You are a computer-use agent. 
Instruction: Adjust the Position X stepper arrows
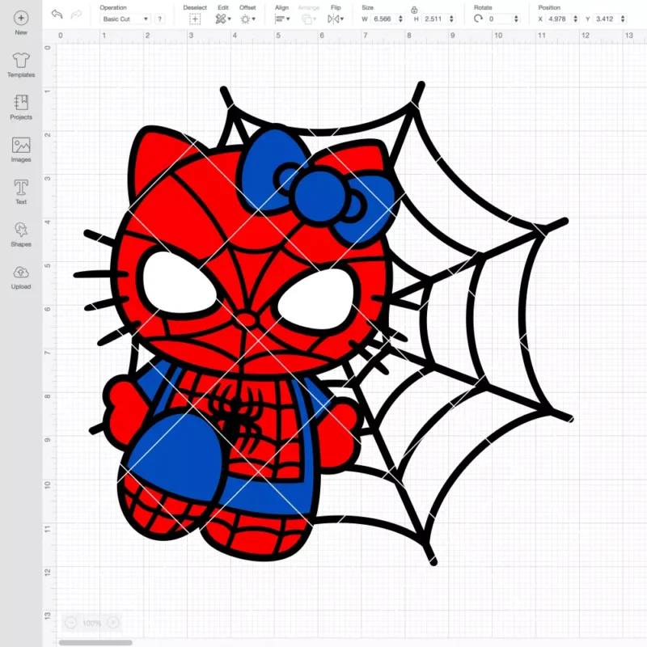click(x=576, y=19)
